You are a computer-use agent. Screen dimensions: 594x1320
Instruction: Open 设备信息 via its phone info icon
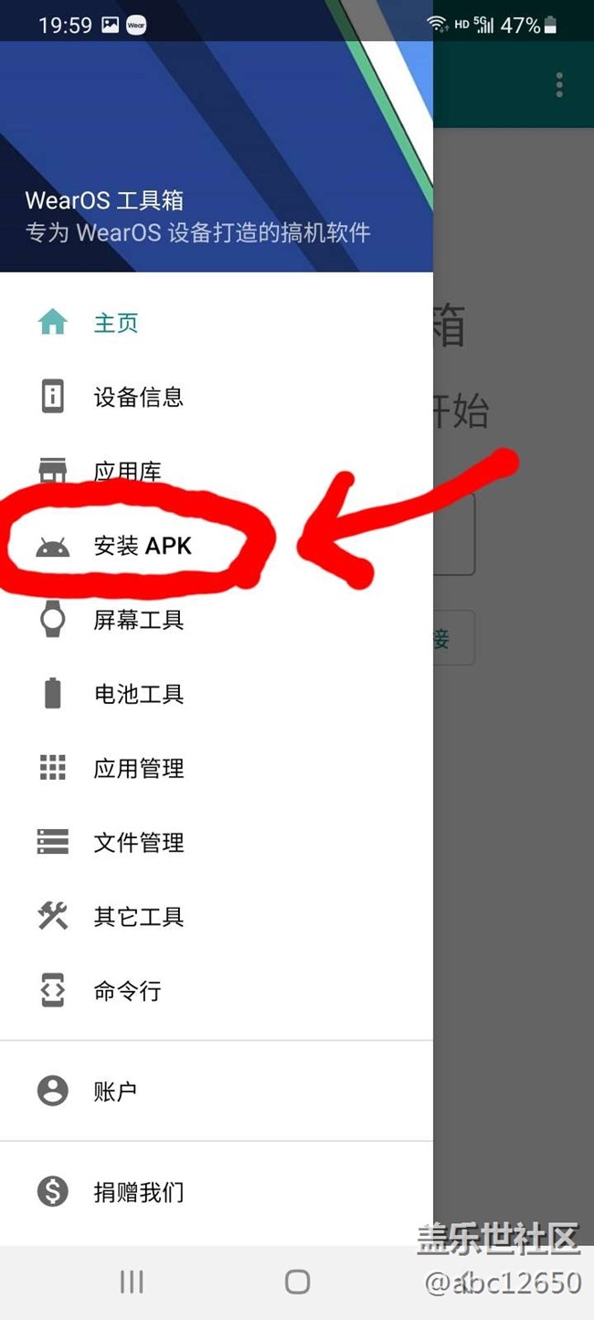(52, 397)
